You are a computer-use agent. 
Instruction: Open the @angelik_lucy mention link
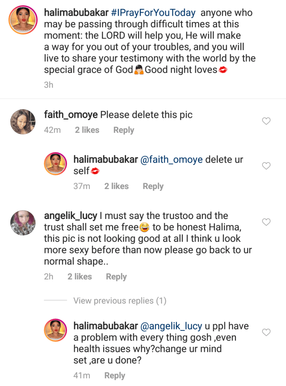point(172,326)
